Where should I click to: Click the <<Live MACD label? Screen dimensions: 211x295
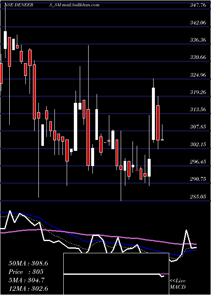[178, 284]
